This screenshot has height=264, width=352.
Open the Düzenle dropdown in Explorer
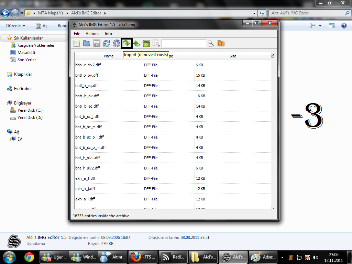[x=16, y=25]
